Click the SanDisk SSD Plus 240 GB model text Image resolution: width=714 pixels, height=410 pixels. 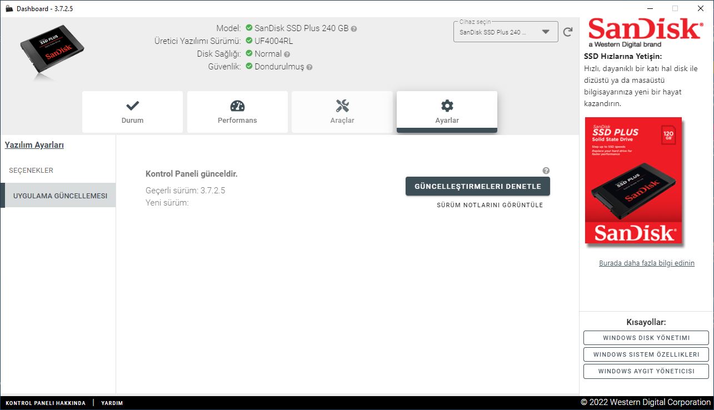pos(301,28)
